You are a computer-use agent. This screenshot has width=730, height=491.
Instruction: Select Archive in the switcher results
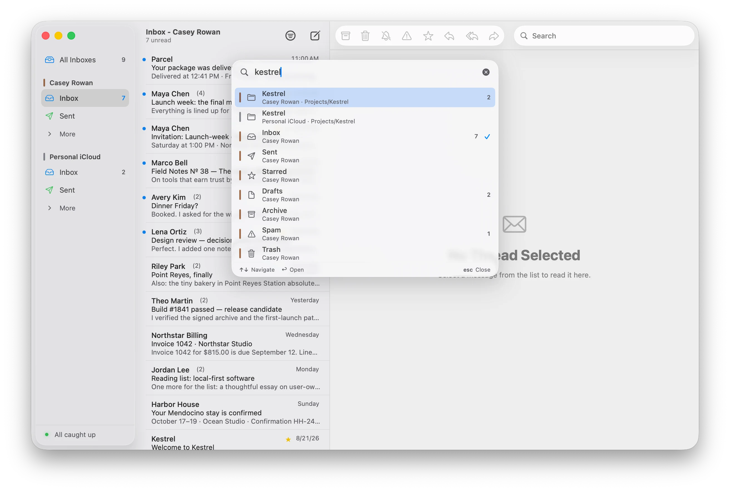[x=364, y=214]
